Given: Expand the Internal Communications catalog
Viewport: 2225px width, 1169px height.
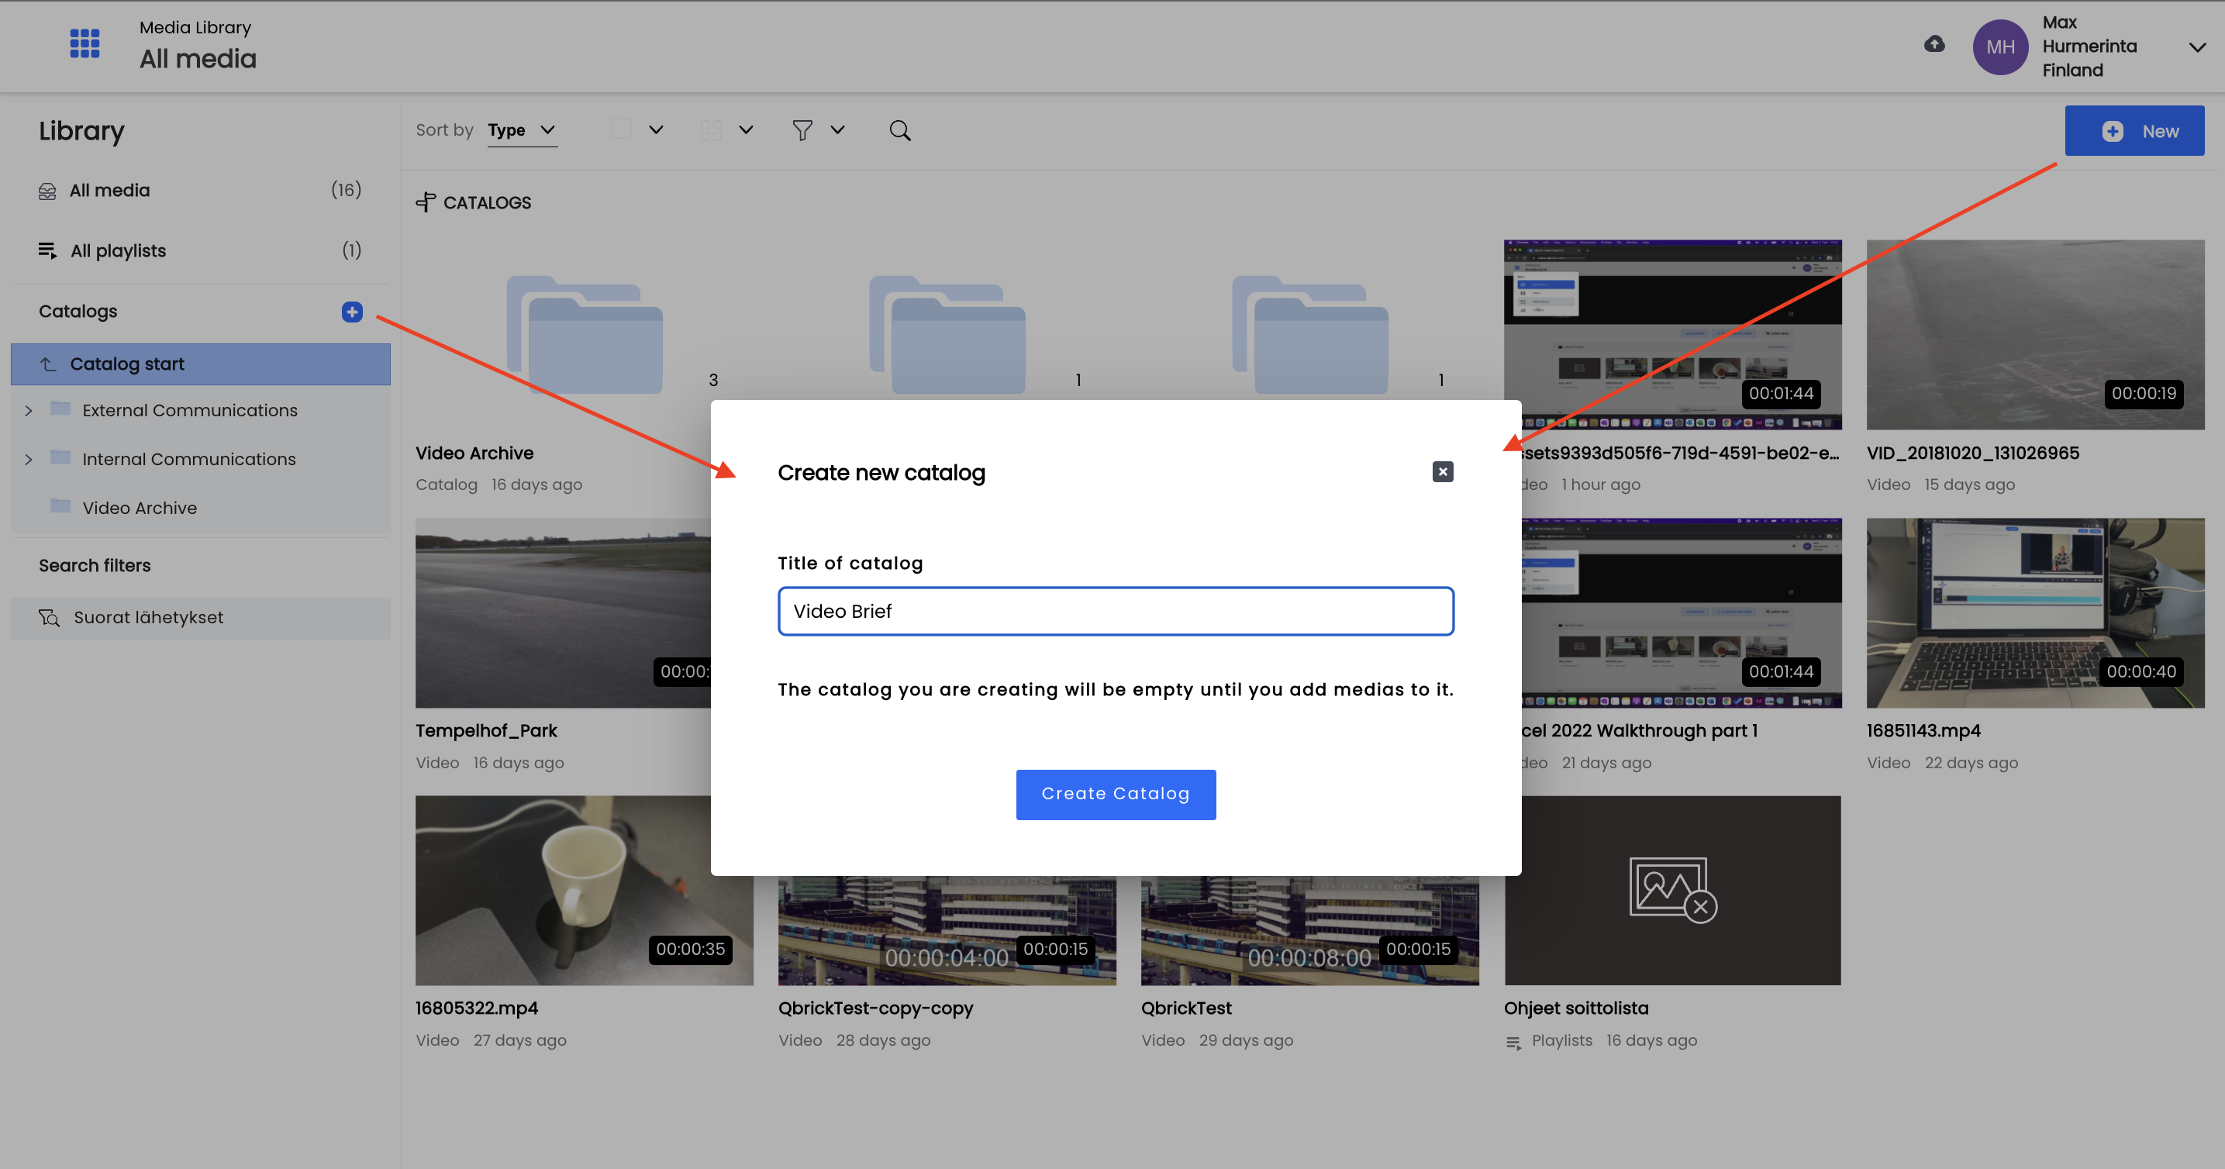Looking at the screenshot, I should tap(29, 460).
